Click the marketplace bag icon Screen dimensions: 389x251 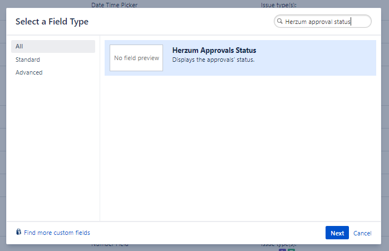pyautogui.click(x=18, y=232)
